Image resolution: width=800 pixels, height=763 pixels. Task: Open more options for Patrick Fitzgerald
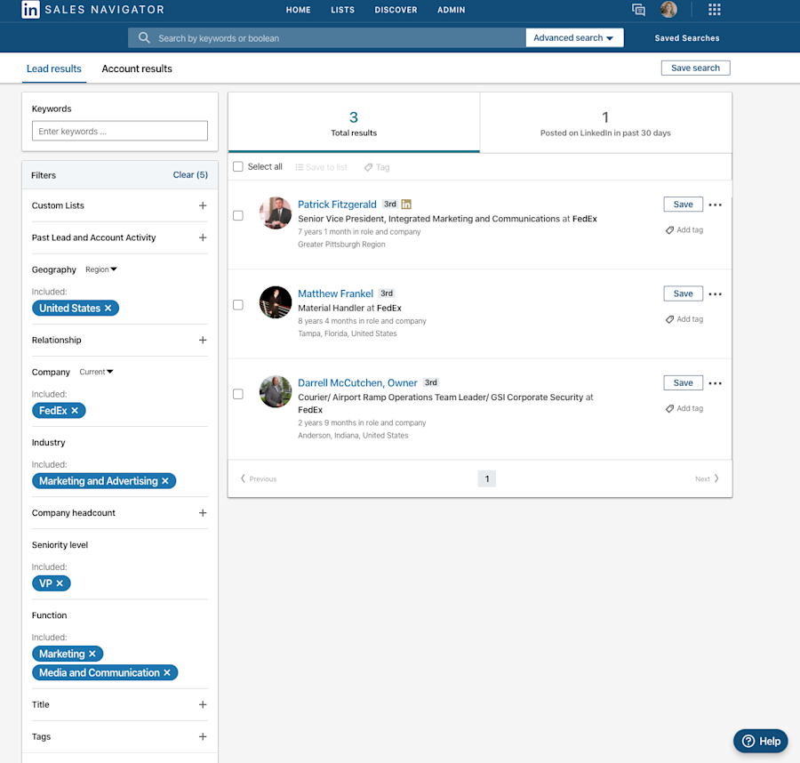(716, 205)
